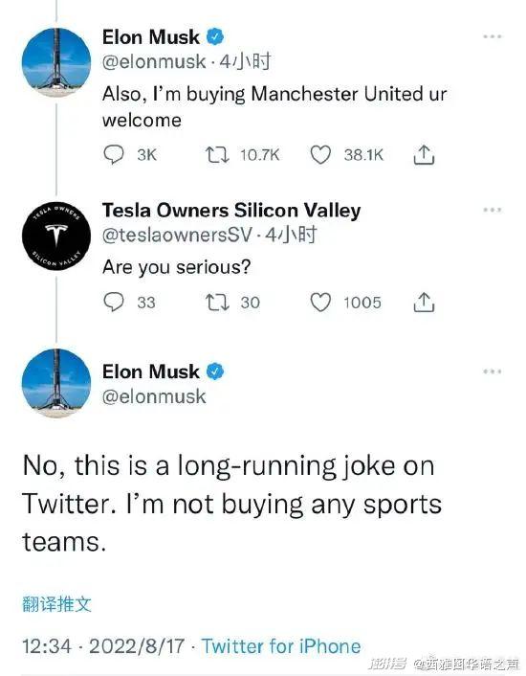The image size is (526, 676).
Task: Open Tesla Owners Silicon Valley avatar
Action: pyautogui.click(x=56, y=236)
